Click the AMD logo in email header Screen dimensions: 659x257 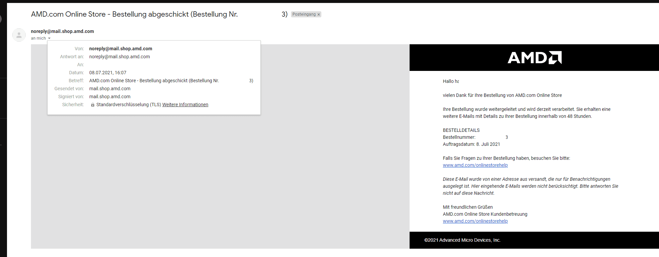[534, 58]
